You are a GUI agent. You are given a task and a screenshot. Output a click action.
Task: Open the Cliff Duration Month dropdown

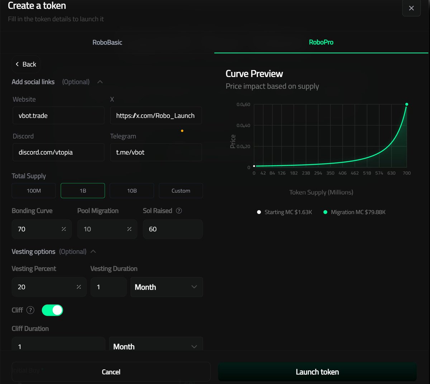pyautogui.click(x=156, y=346)
